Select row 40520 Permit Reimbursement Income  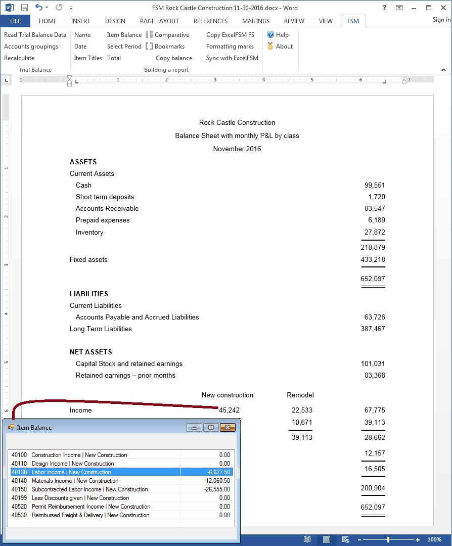(121, 506)
